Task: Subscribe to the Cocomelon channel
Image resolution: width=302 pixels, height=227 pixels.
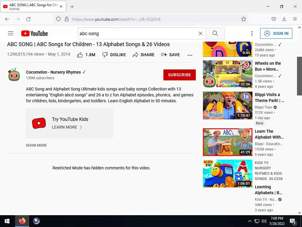Action: pyautogui.click(x=180, y=75)
